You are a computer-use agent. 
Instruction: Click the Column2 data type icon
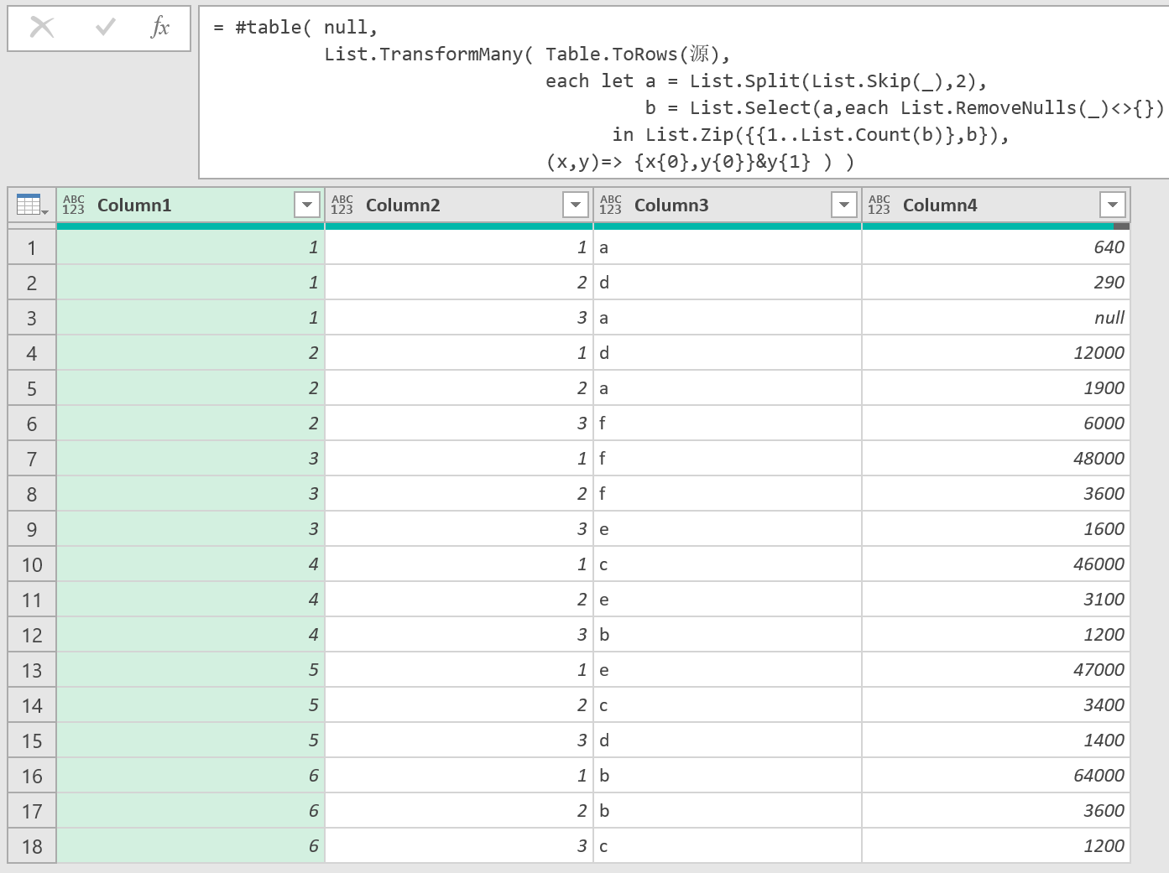[342, 205]
